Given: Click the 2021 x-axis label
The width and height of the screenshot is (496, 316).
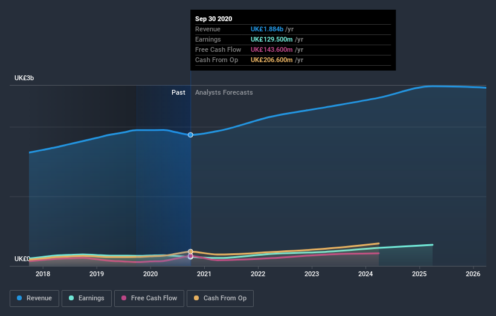Looking at the screenshot, I should coord(204,274).
